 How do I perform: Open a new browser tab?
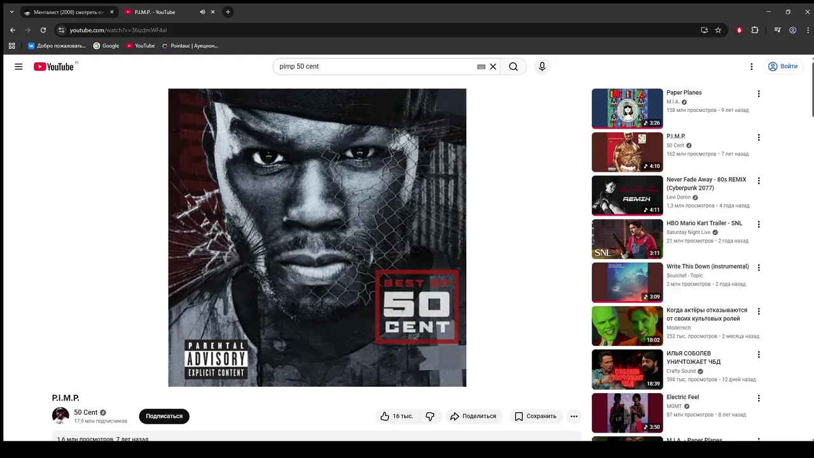pos(228,12)
